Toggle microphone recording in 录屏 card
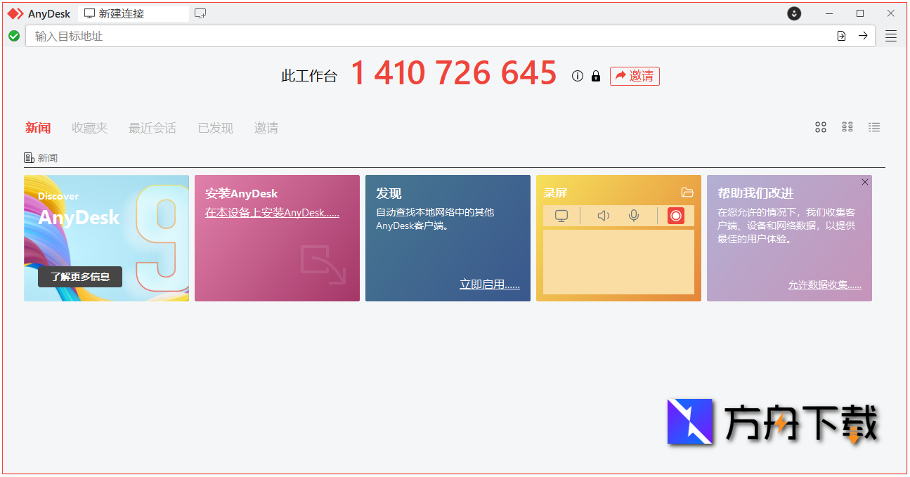The image size is (910, 477). (x=634, y=216)
